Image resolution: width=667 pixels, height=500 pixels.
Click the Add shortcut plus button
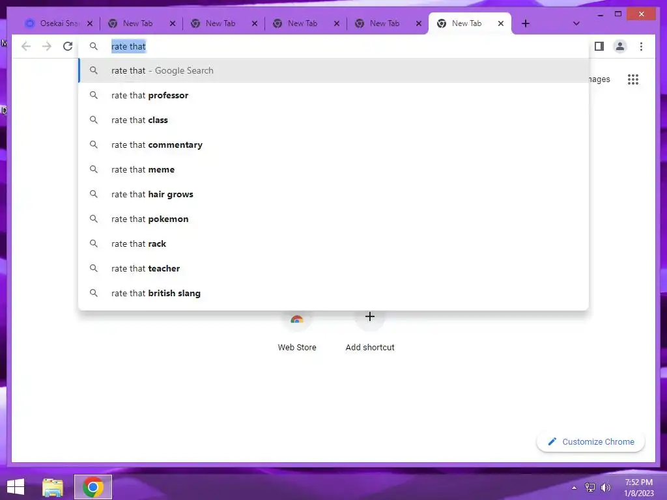(370, 317)
